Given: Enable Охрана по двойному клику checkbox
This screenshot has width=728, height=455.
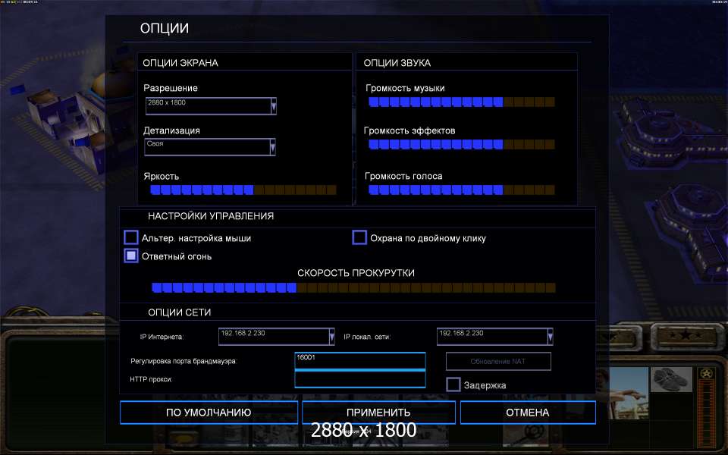Looking at the screenshot, I should point(359,237).
